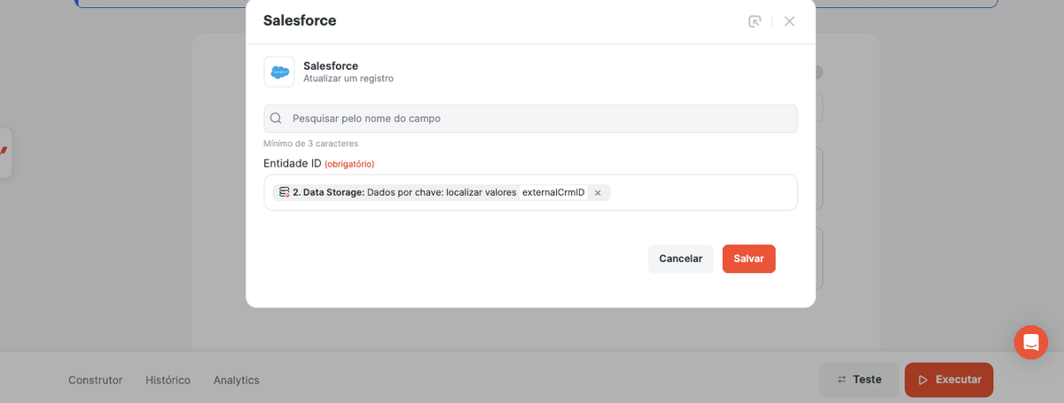Click inside the Entidade ID input field
Image resolution: width=1064 pixels, height=403 pixels.
pos(530,192)
